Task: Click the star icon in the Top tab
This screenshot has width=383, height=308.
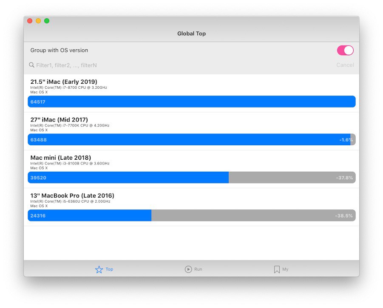Action: tap(99, 269)
